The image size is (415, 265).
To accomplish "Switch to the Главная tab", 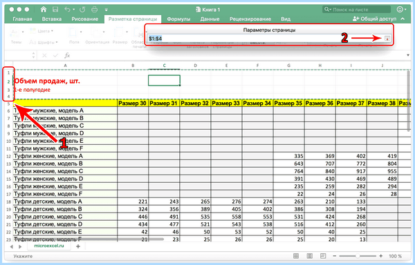I will click(x=22, y=19).
